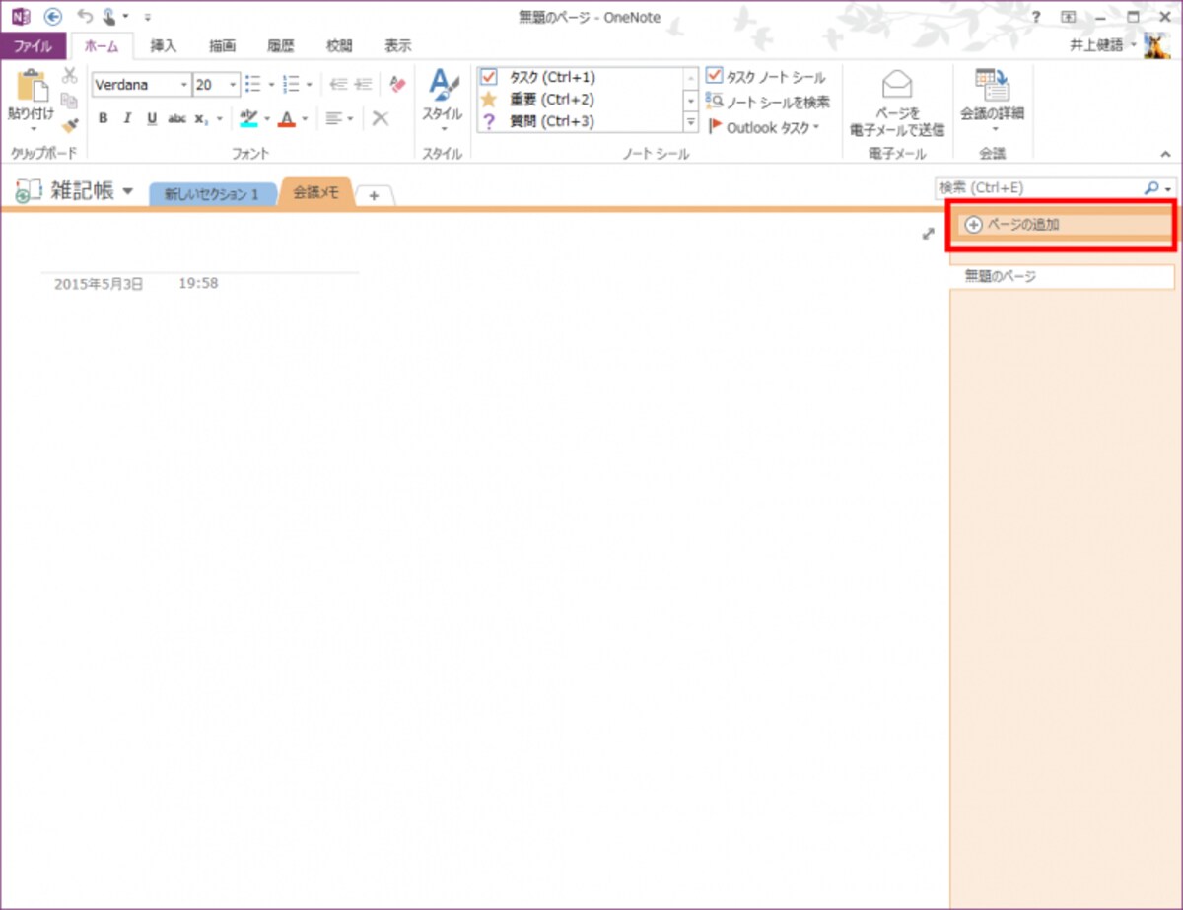This screenshot has height=910, width=1183.
Task: Open numbered list style dropdown arrow
Action: tap(310, 86)
